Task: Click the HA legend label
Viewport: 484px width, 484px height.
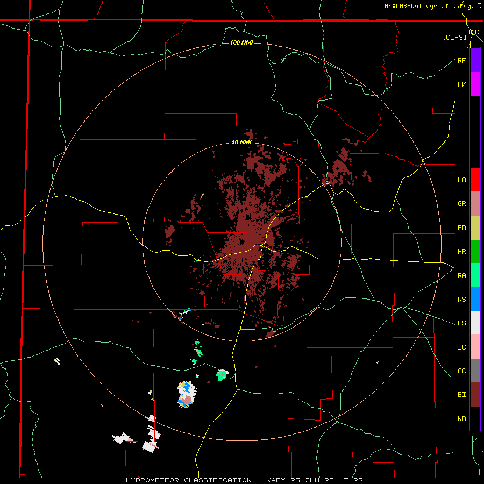Action: 461,180
